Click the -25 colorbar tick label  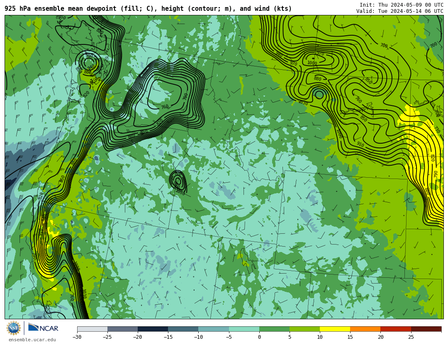pyautogui.click(x=107, y=337)
